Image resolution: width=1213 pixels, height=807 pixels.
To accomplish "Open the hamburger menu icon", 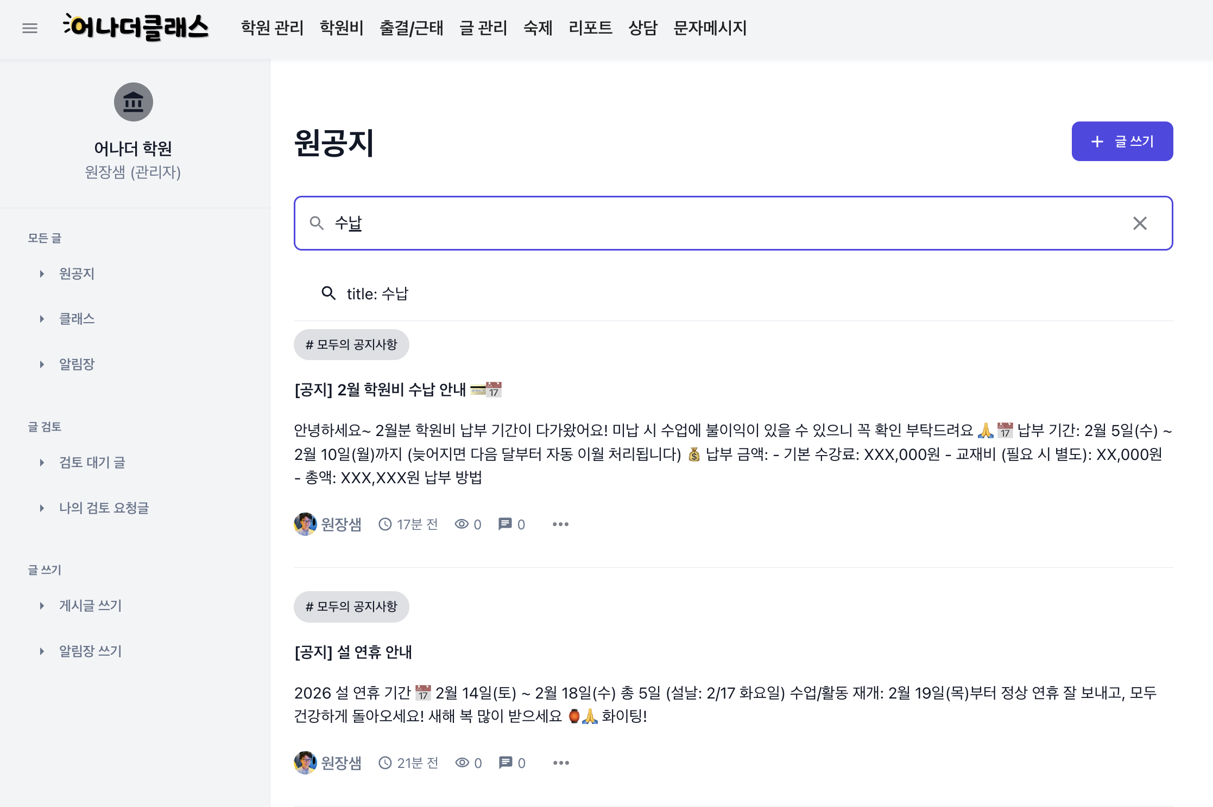I will pyautogui.click(x=30, y=28).
